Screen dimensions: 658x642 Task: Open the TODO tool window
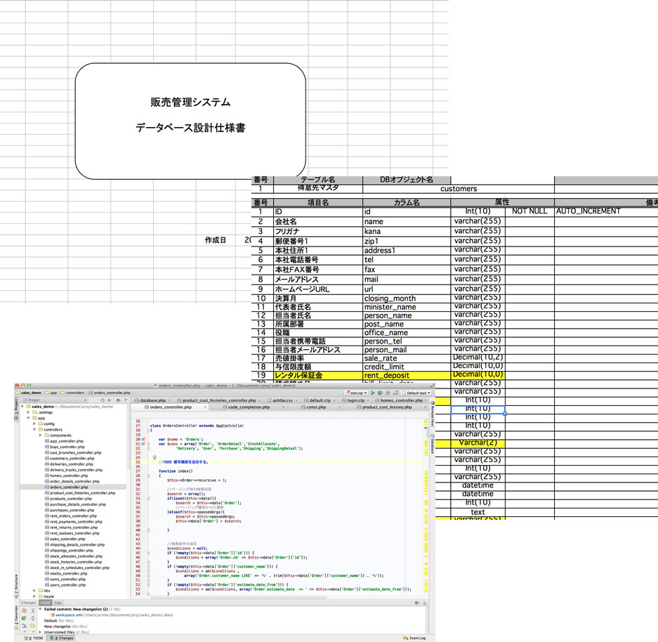[x=34, y=638]
